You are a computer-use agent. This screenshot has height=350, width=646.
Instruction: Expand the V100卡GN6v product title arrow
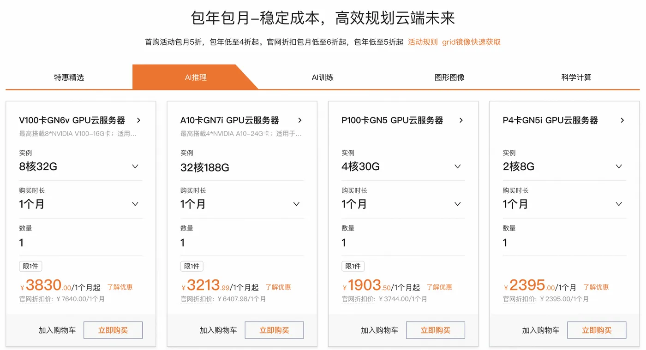click(x=138, y=120)
